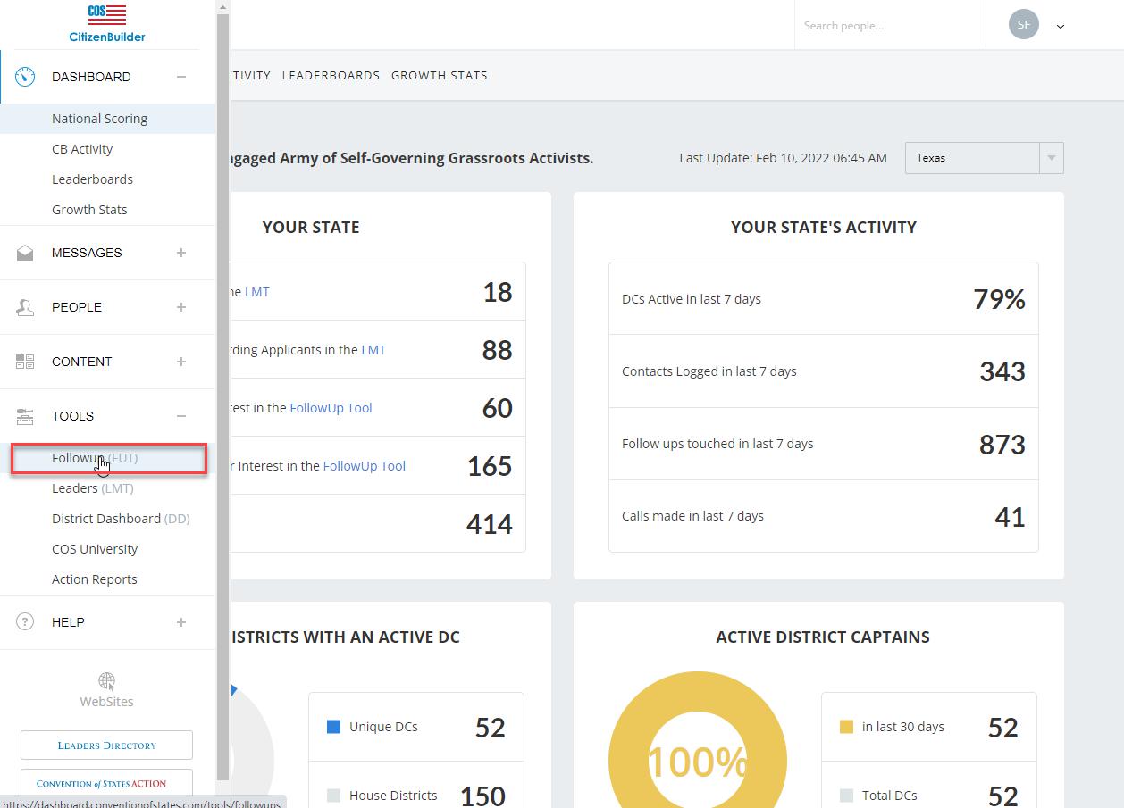Open WebSites globe icon

106,683
